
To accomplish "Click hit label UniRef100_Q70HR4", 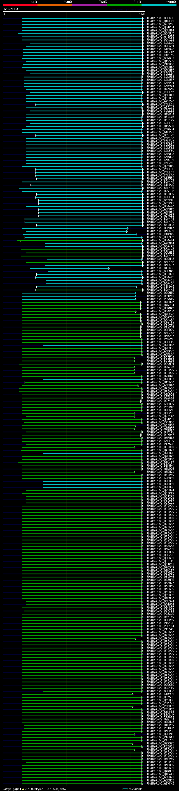I will coord(161,364).
